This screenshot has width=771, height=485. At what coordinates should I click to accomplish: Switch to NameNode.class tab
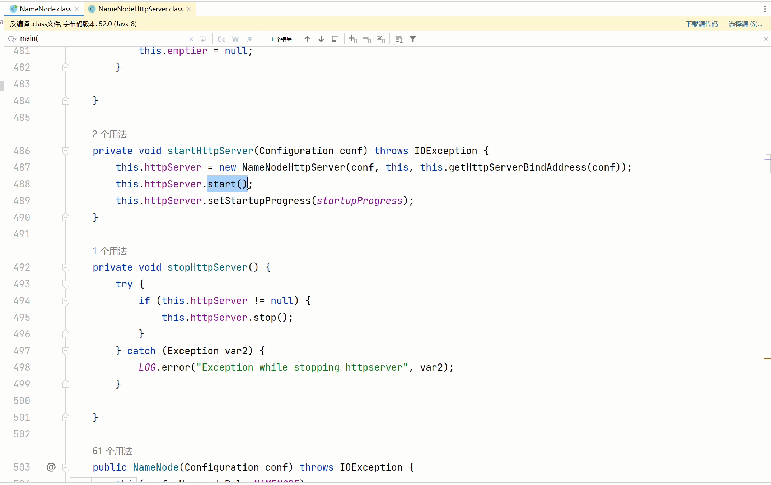[45, 9]
